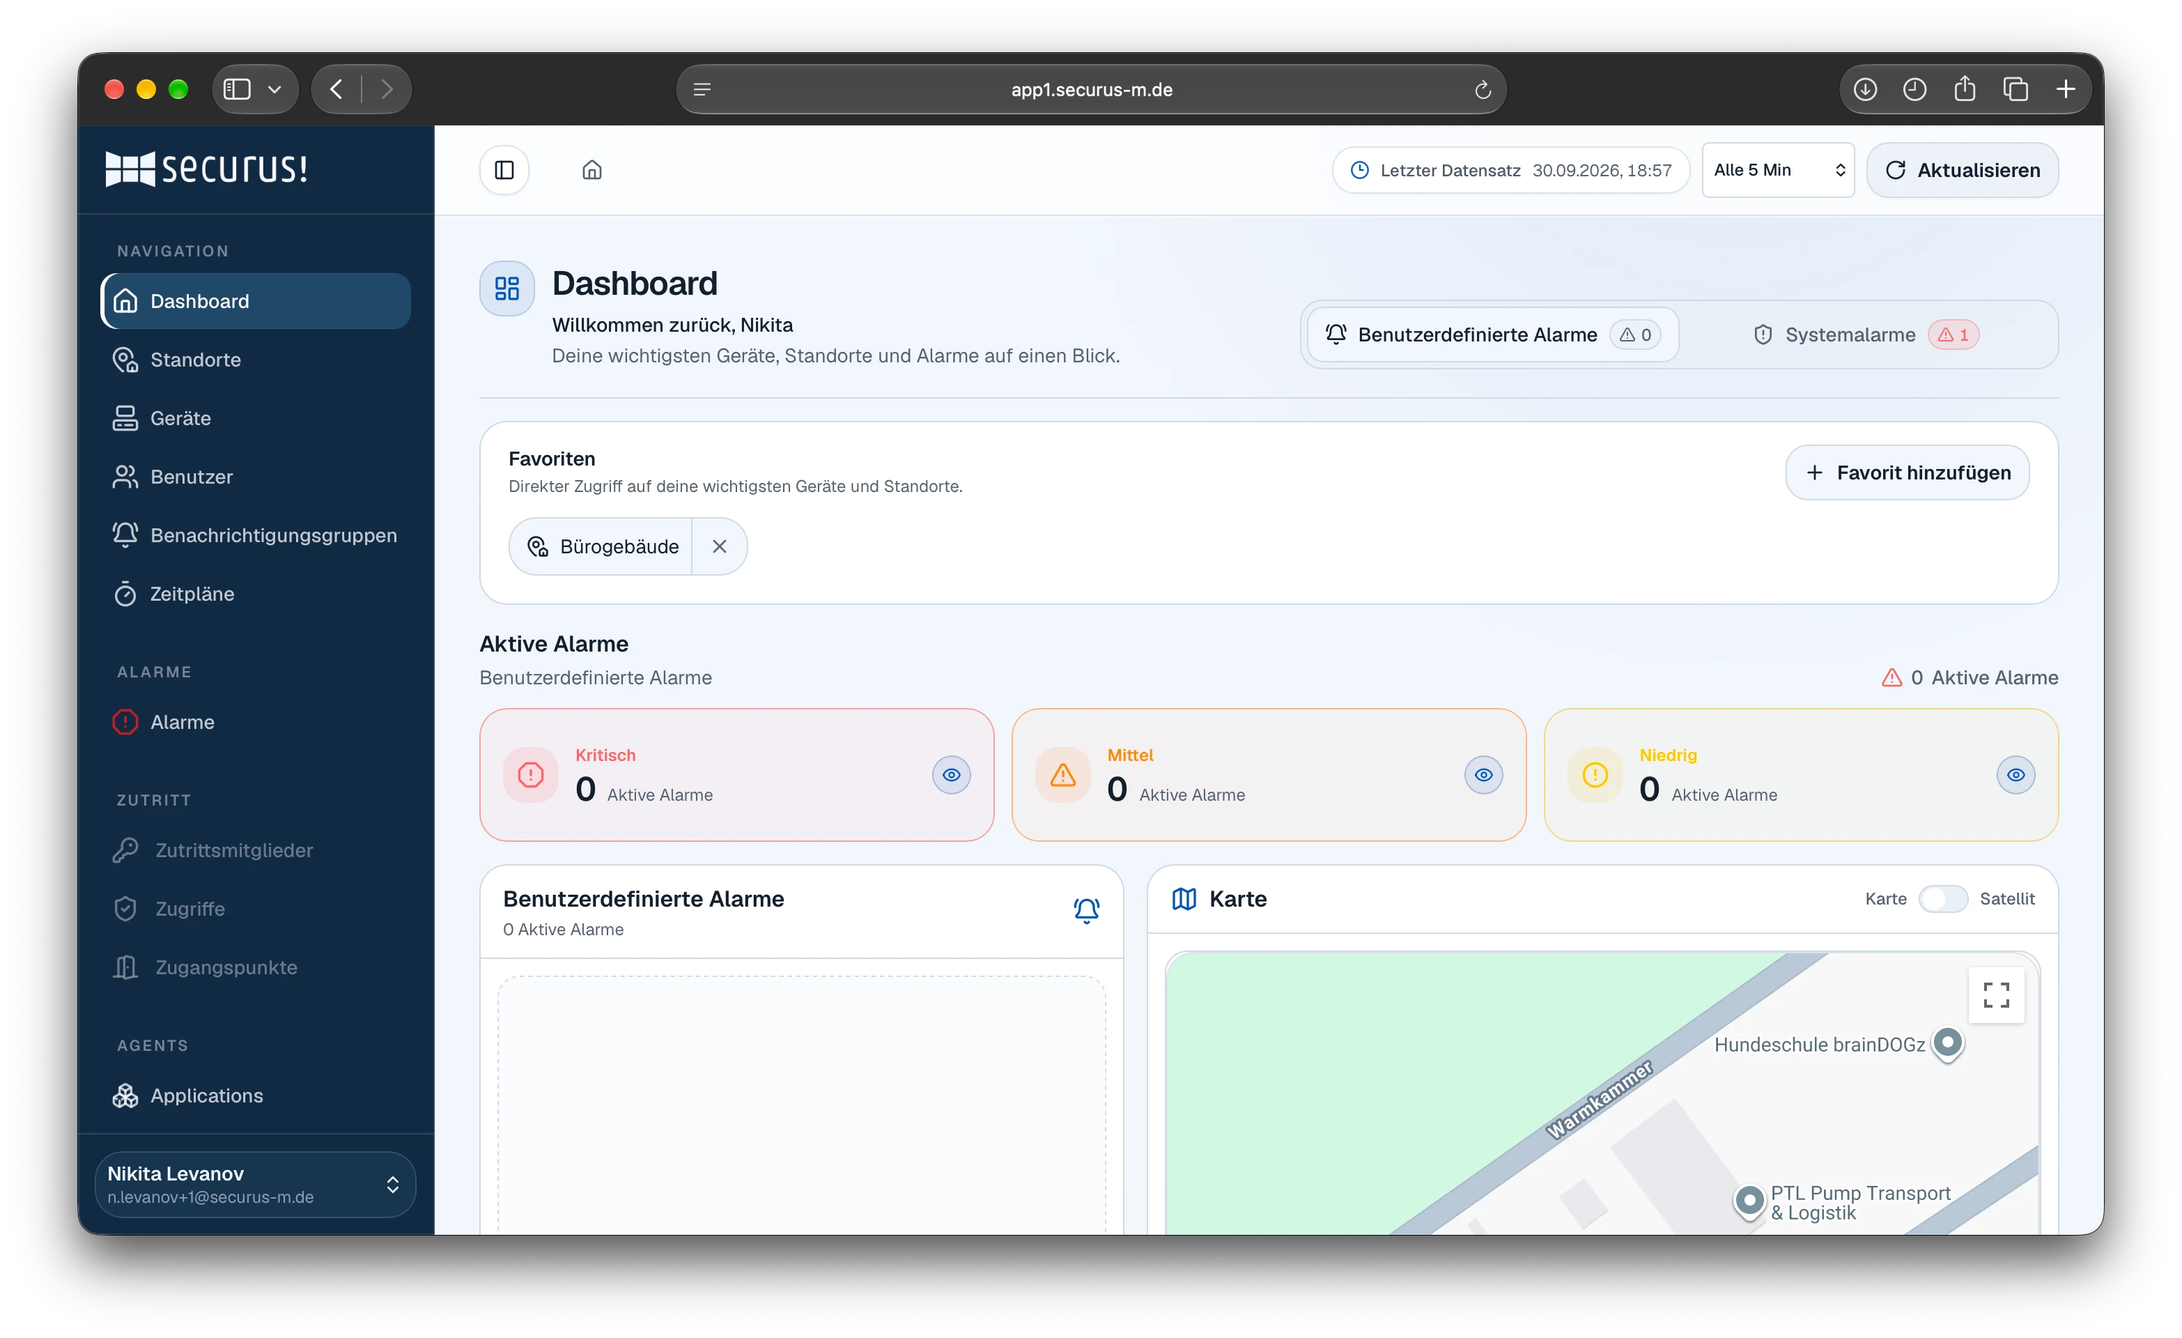Open Zeitpläne in the navigation
2182x1338 pixels.
[255, 594]
